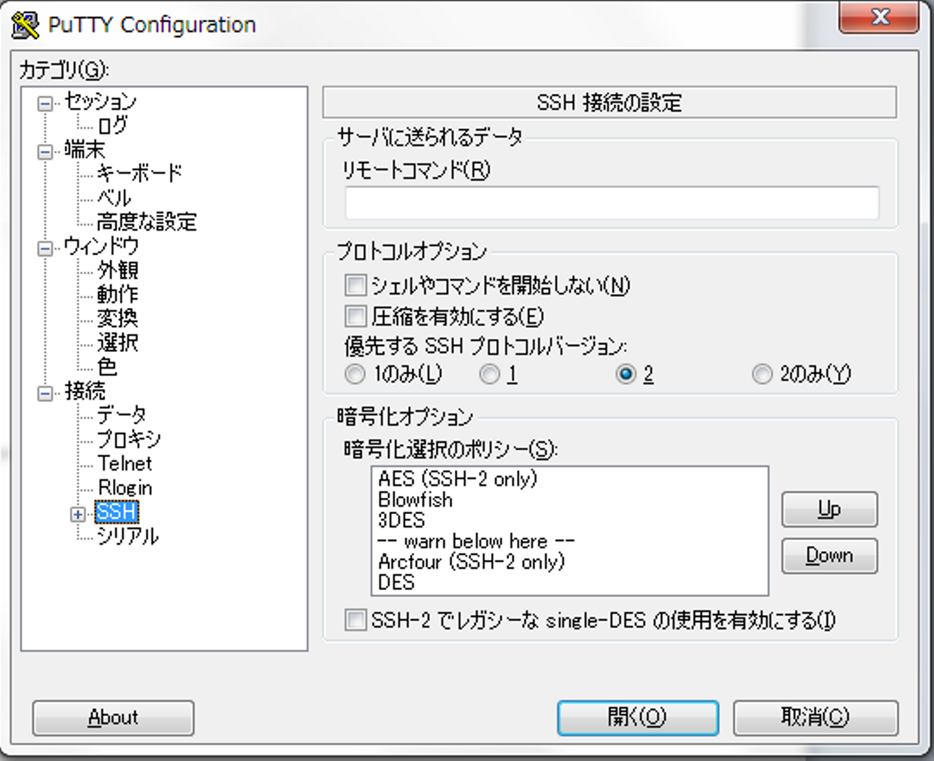Select the SSH category

click(x=117, y=512)
